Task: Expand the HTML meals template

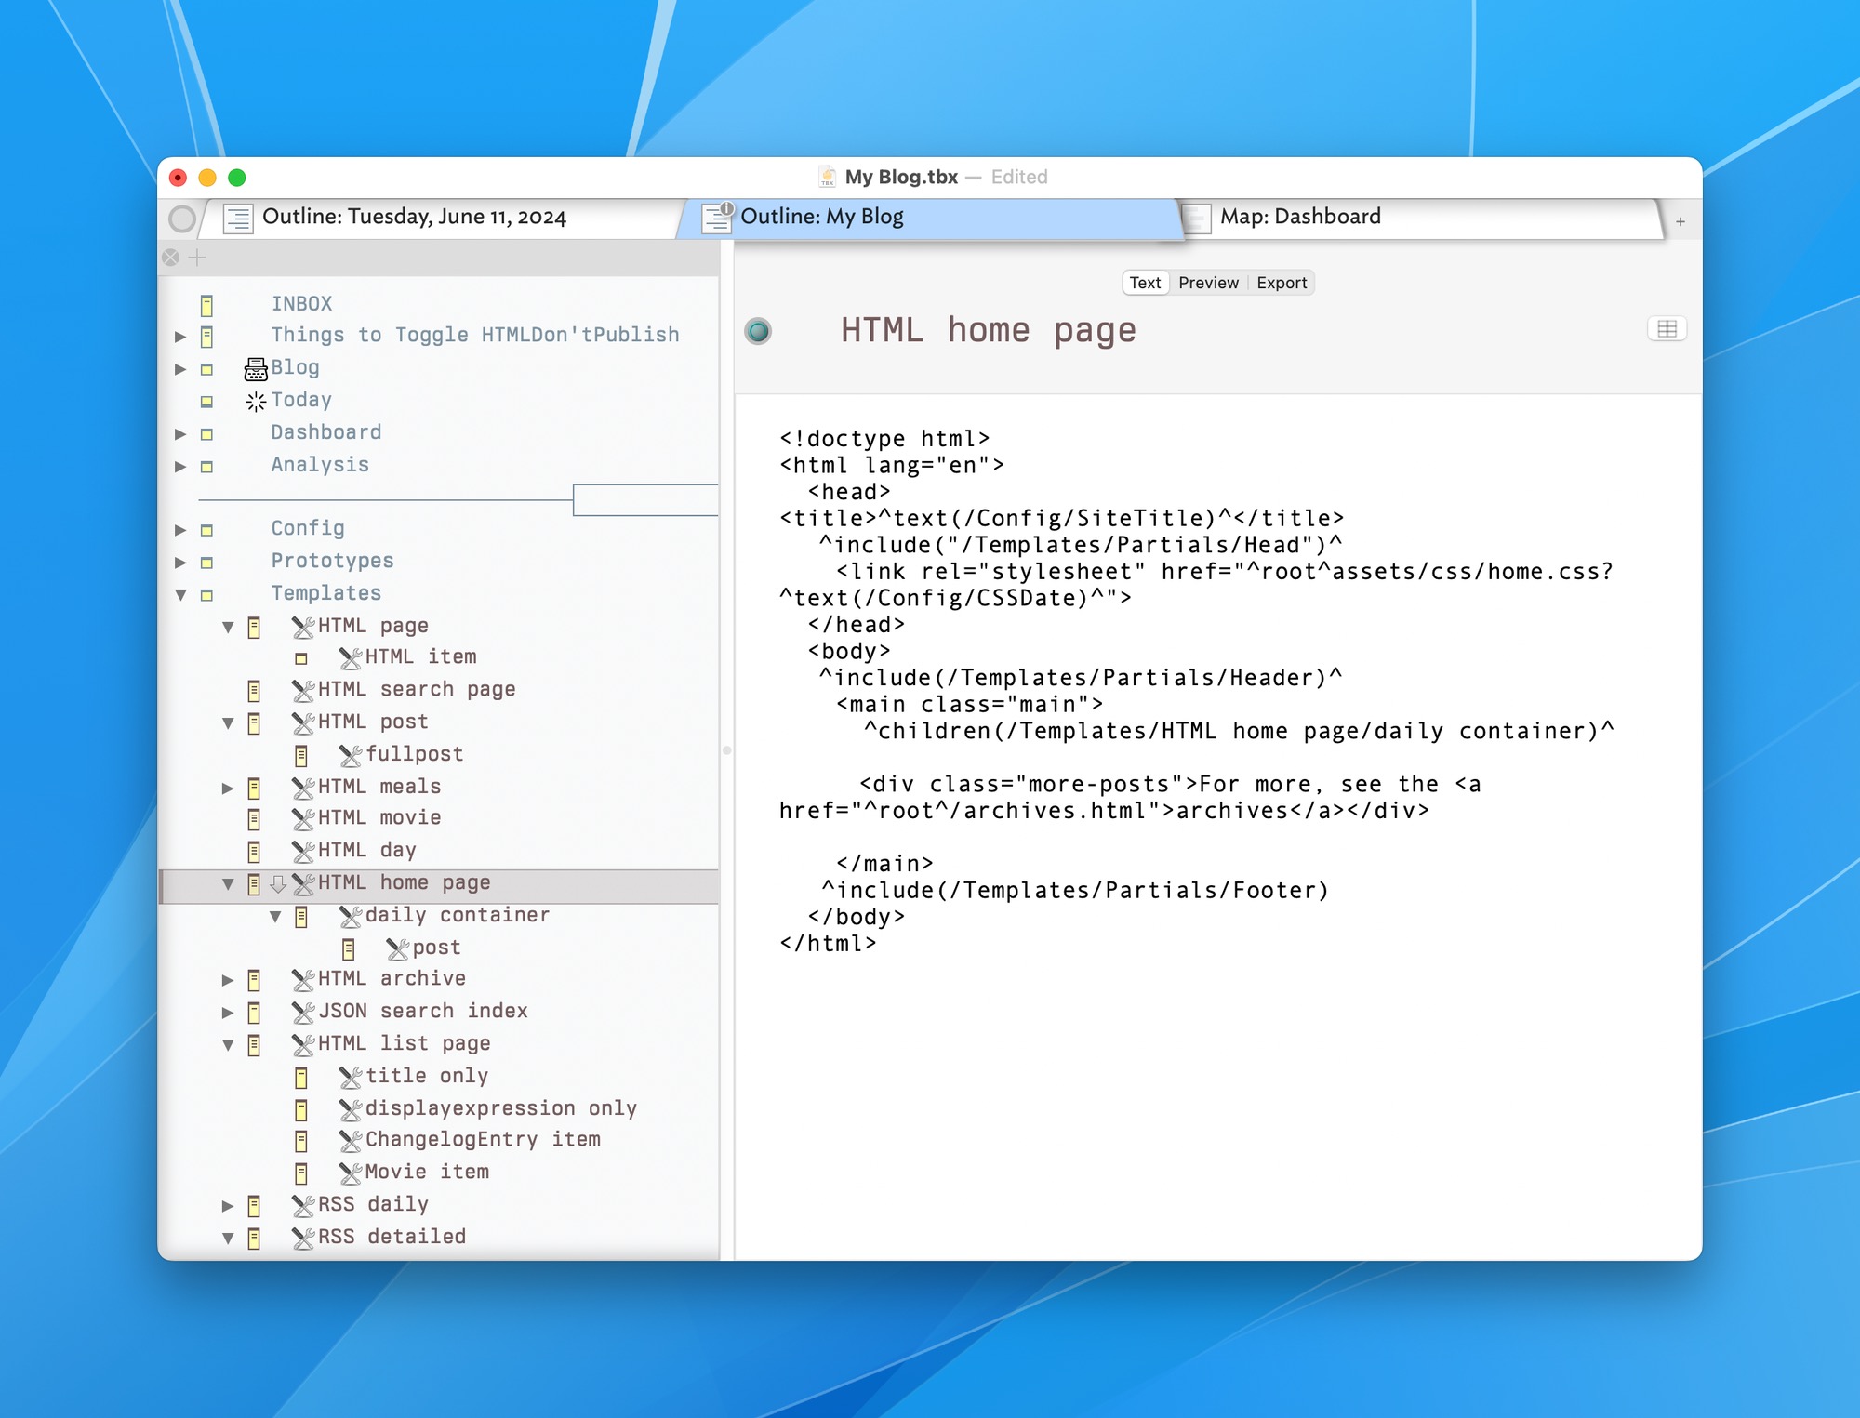Action: pyautogui.click(x=228, y=789)
